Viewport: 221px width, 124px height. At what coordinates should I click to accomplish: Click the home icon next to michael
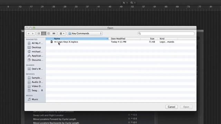(x=29, y=52)
